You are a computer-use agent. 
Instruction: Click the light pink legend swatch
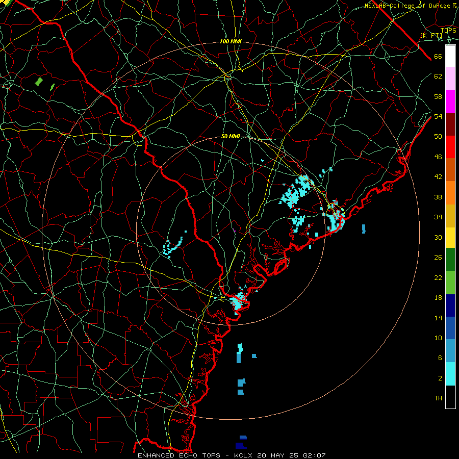(450, 78)
